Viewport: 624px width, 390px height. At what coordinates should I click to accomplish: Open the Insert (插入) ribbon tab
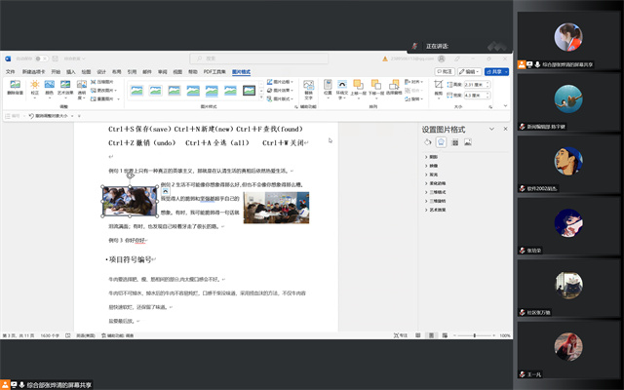[69, 71]
